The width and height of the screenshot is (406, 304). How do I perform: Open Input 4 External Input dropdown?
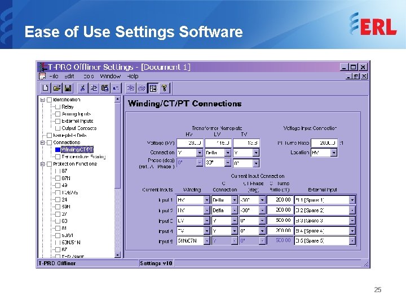tap(352, 231)
